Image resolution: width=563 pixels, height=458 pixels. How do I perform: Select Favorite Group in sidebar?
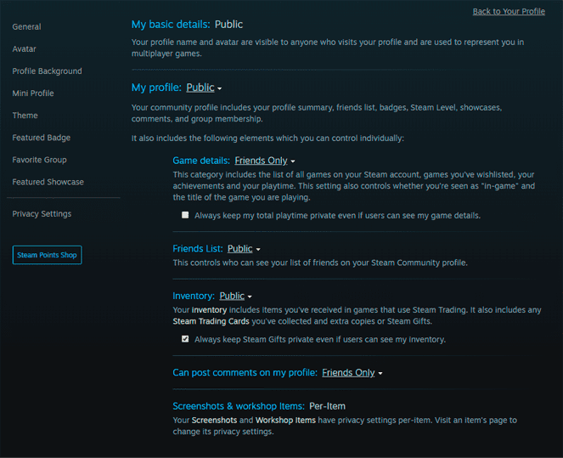point(39,160)
